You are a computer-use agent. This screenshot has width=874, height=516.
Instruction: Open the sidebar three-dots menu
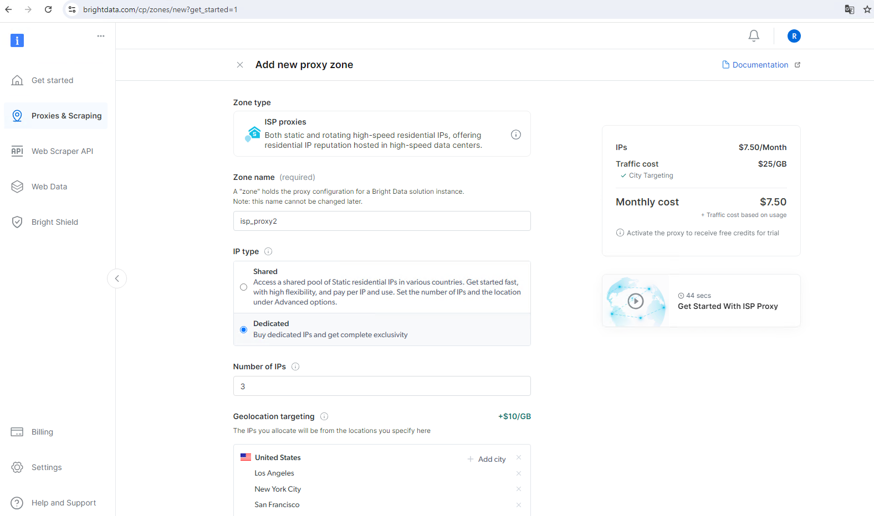[101, 36]
